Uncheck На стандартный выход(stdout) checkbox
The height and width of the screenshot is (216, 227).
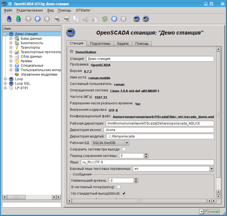pyautogui.click(x=124, y=193)
